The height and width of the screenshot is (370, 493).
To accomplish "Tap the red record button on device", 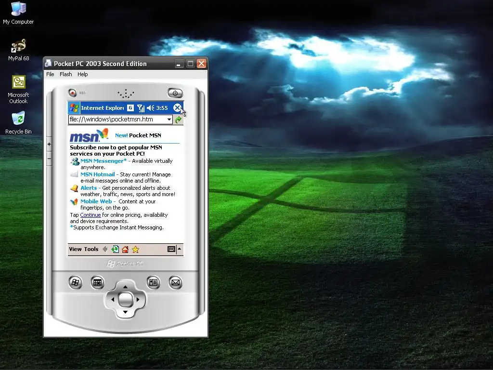I will click(72, 93).
